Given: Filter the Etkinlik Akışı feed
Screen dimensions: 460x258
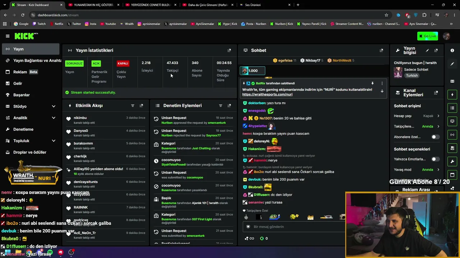Looking at the screenshot, I should tap(133, 106).
